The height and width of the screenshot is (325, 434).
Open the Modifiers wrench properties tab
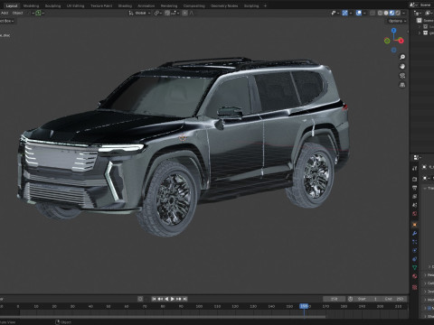415,233
